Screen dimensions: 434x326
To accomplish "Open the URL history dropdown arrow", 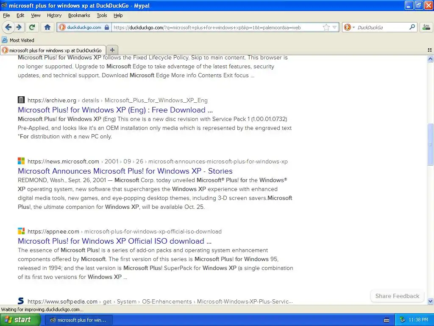I will click(x=335, y=27).
